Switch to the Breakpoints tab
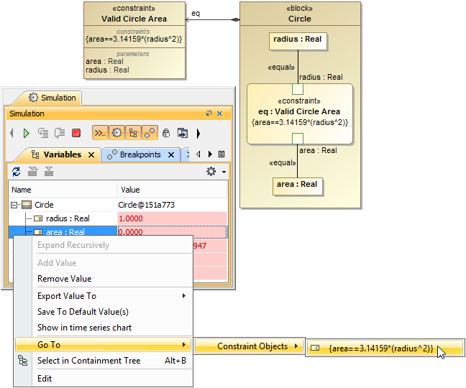 (x=140, y=154)
